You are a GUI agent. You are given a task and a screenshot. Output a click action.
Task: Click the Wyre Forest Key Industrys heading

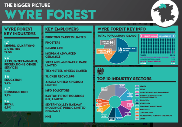[20, 32]
